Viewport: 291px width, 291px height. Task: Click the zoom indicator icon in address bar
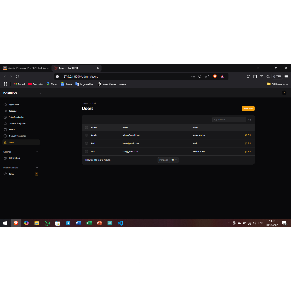pyautogui.click(x=200, y=76)
